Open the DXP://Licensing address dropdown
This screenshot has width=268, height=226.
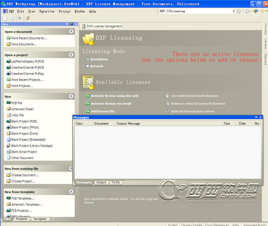tap(234, 11)
